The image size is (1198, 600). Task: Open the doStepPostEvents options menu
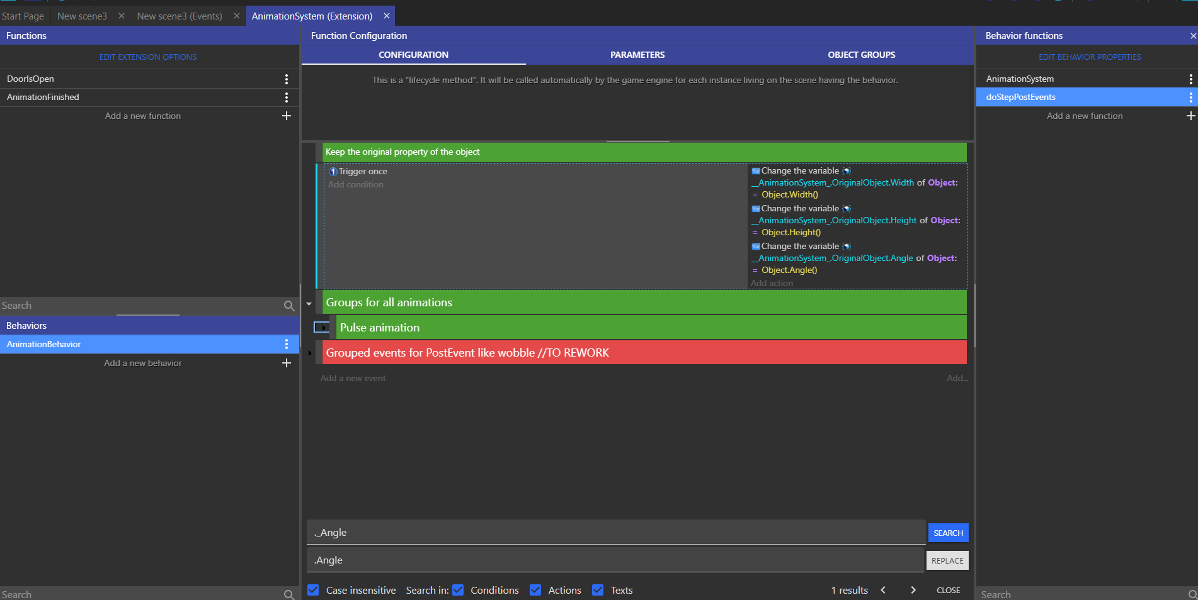(x=1190, y=97)
